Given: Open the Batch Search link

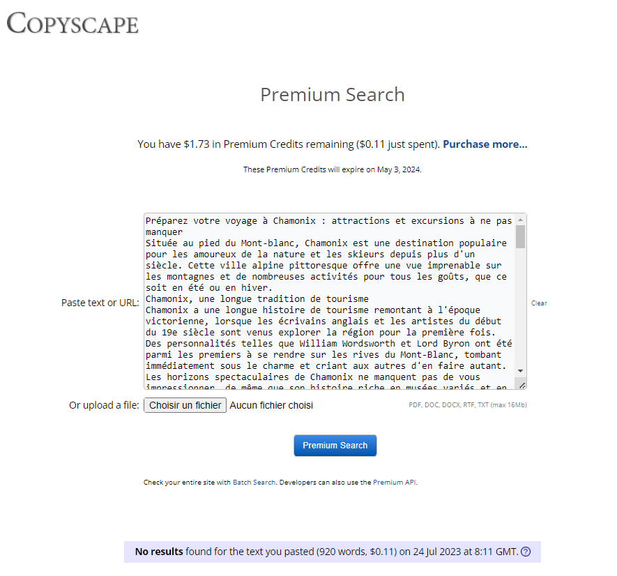Looking at the screenshot, I should click(x=254, y=483).
